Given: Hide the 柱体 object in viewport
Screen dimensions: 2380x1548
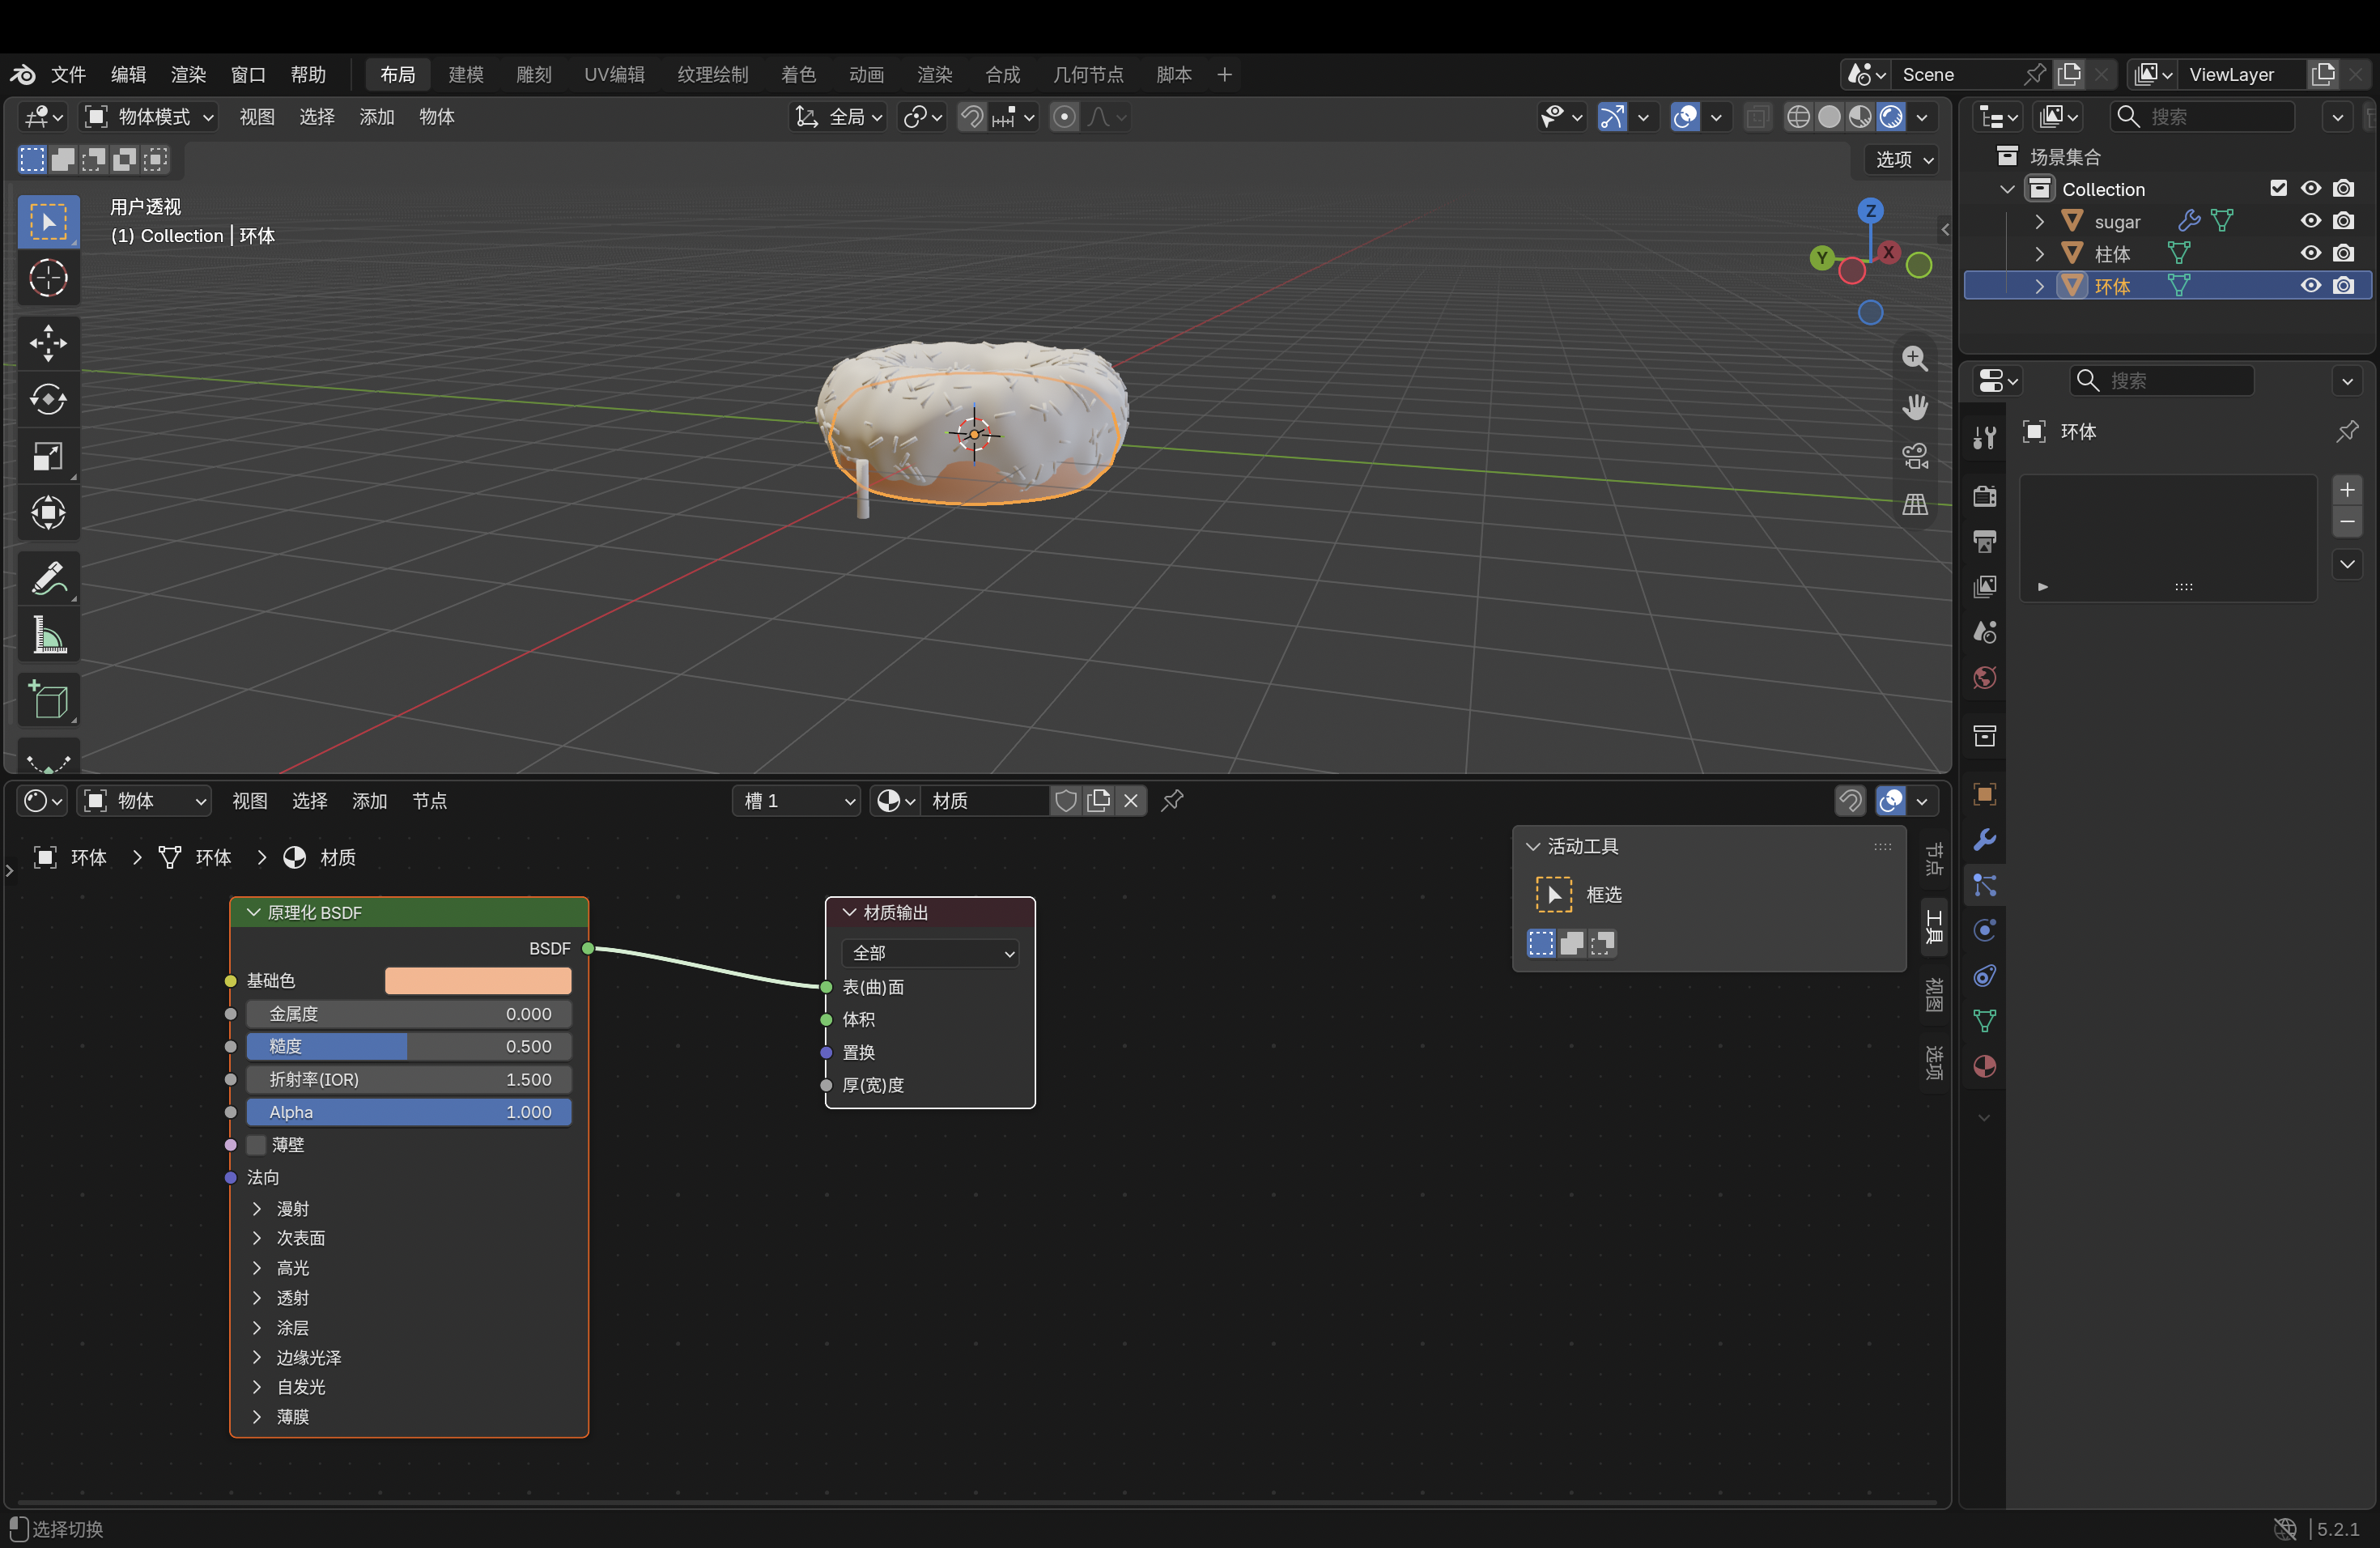Looking at the screenshot, I should click(2310, 253).
